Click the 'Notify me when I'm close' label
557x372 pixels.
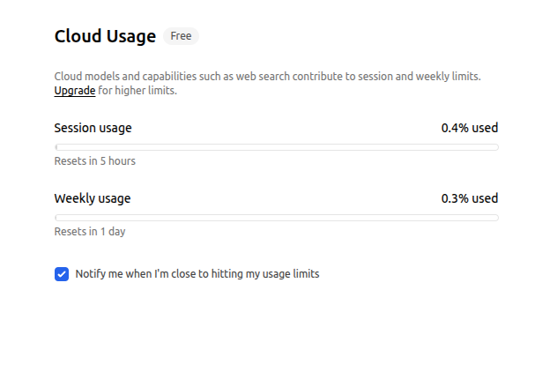click(197, 274)
